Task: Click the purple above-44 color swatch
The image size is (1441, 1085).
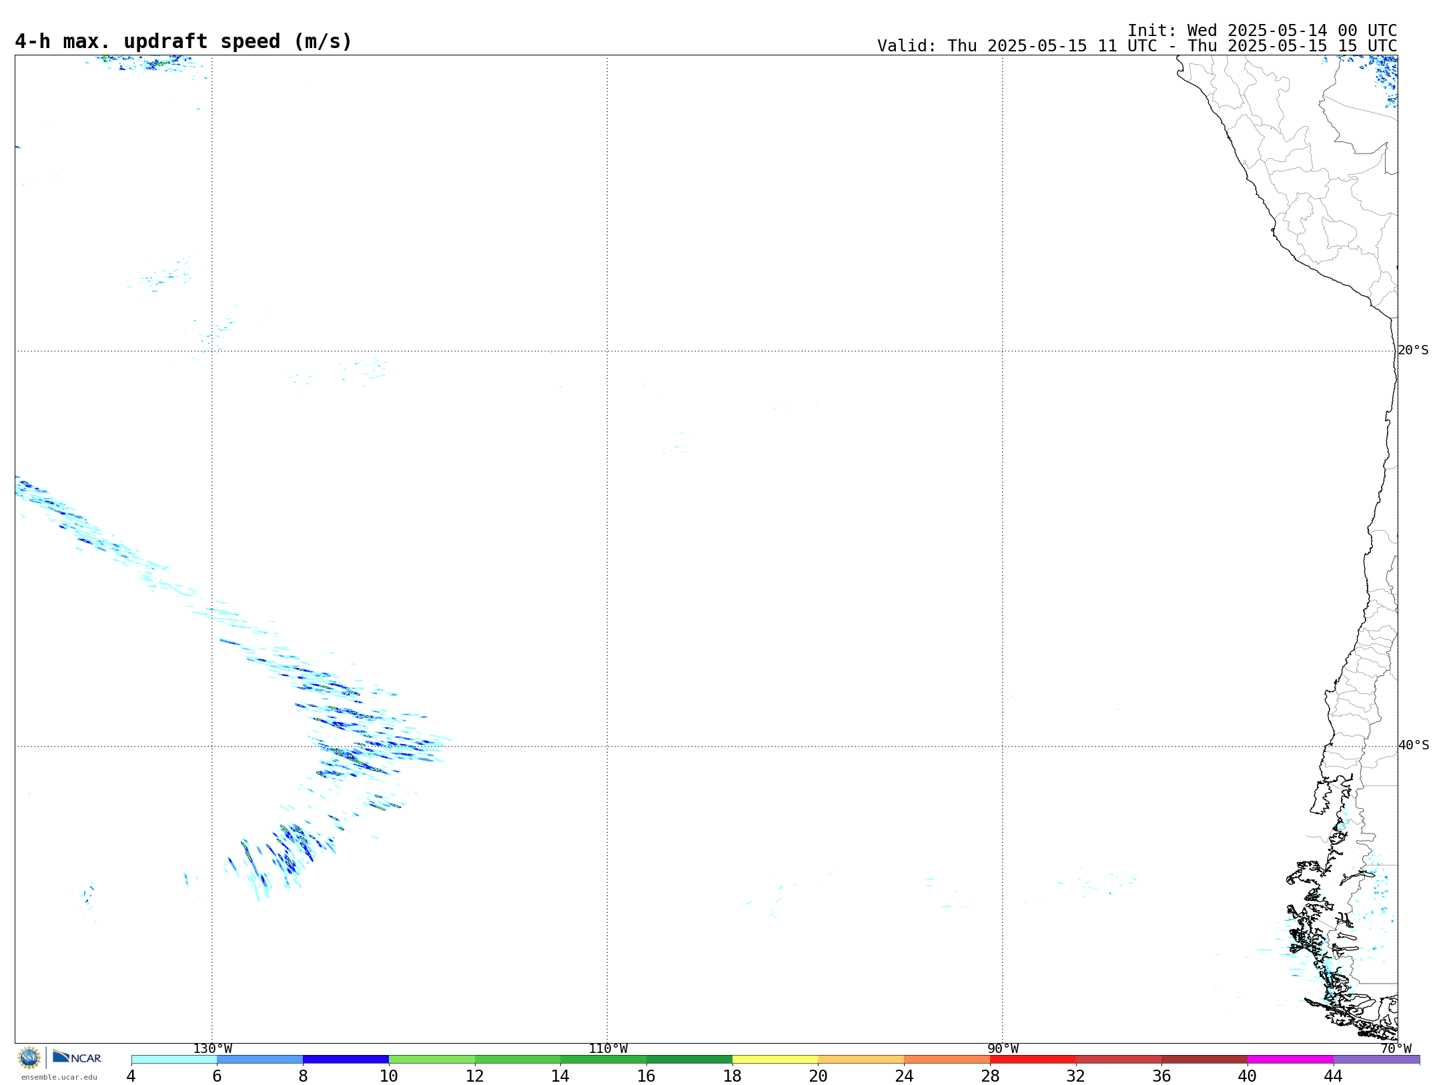Action: click(1376, 1060)
